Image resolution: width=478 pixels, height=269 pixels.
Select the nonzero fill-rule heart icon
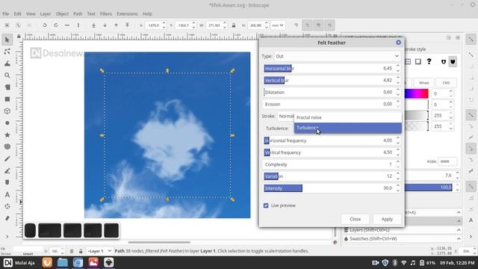[x=453, y=61]
